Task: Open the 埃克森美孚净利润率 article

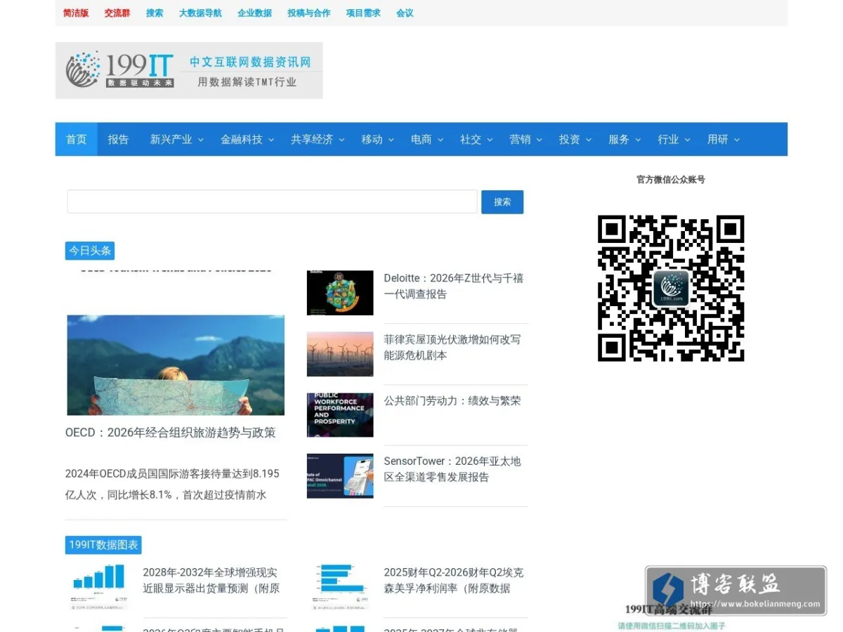Action: click(454, 581)
